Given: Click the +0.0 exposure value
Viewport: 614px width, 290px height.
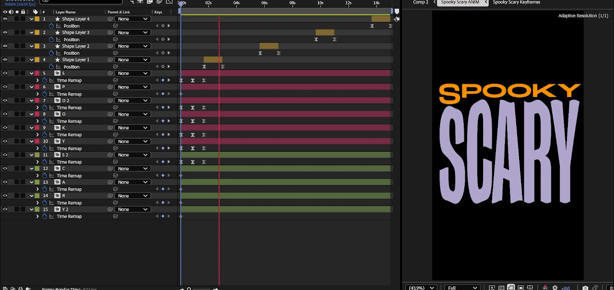Looking at the screenshot, I should pos(566,288).
